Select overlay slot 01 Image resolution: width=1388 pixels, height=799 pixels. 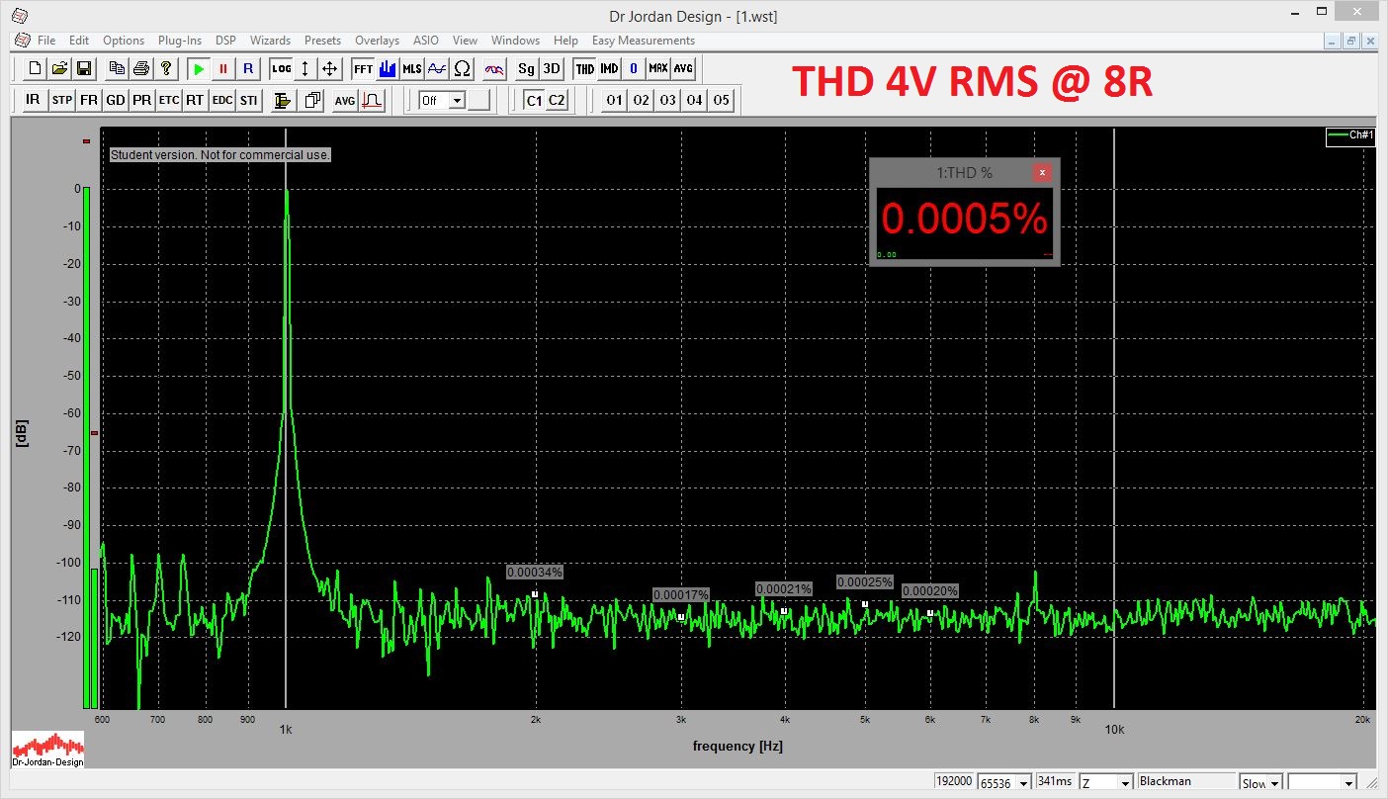[615, 100]
